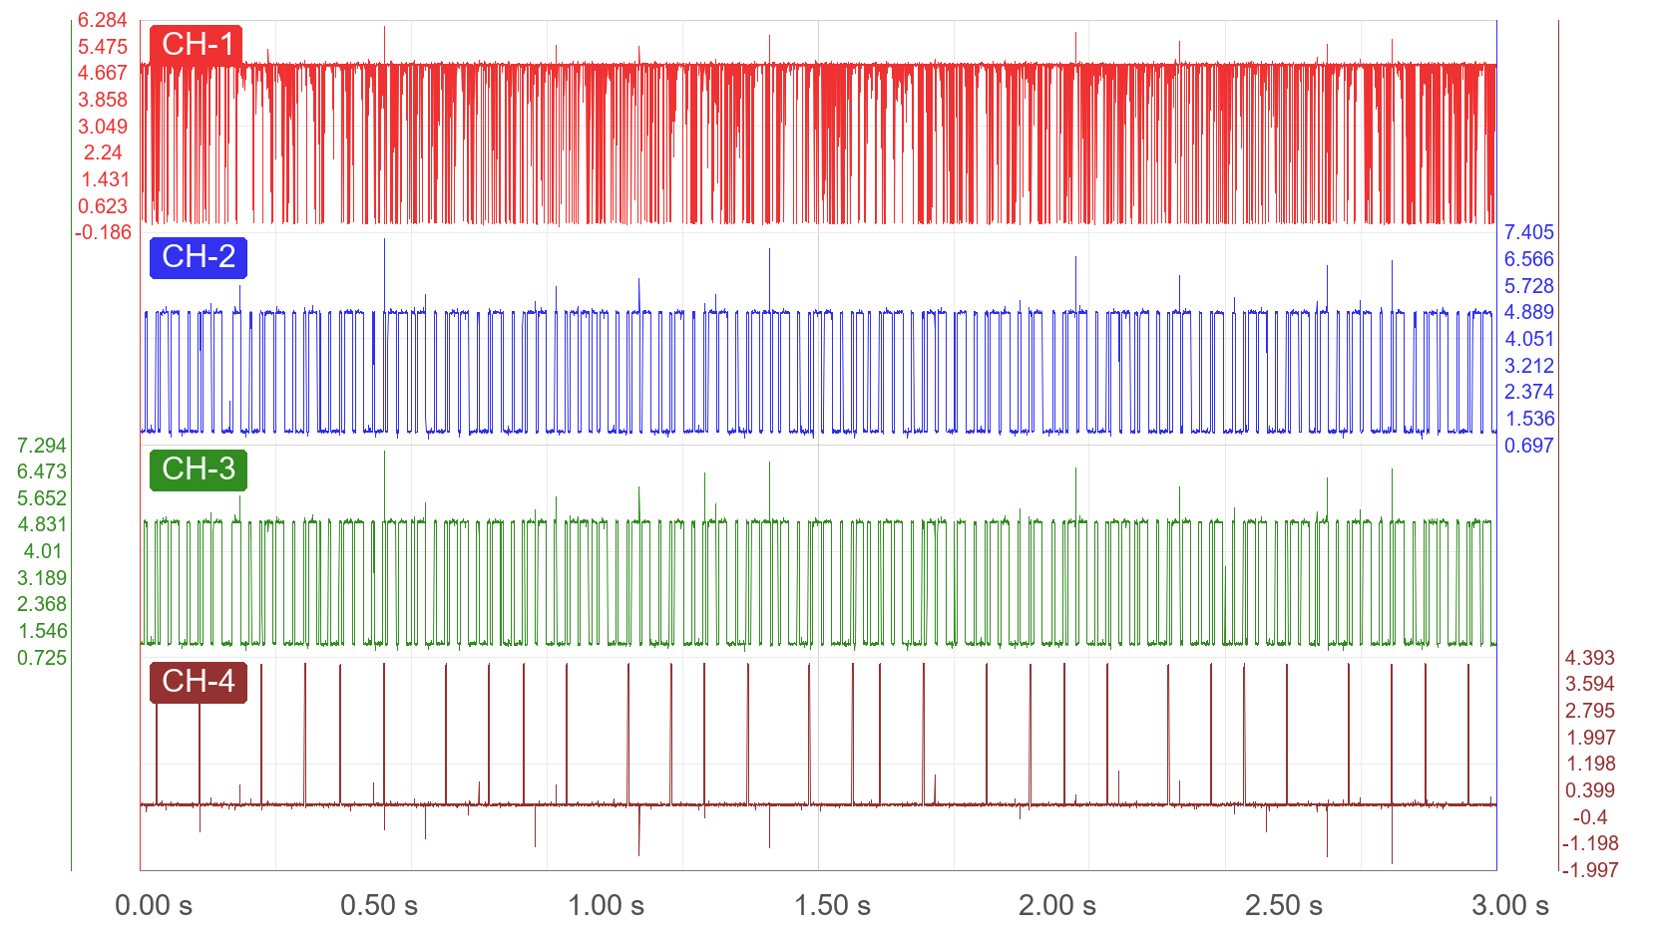Click the 5.652 value on CH-3 axis
This screenshot has height=930, width=1656.
tap(42, 498)
